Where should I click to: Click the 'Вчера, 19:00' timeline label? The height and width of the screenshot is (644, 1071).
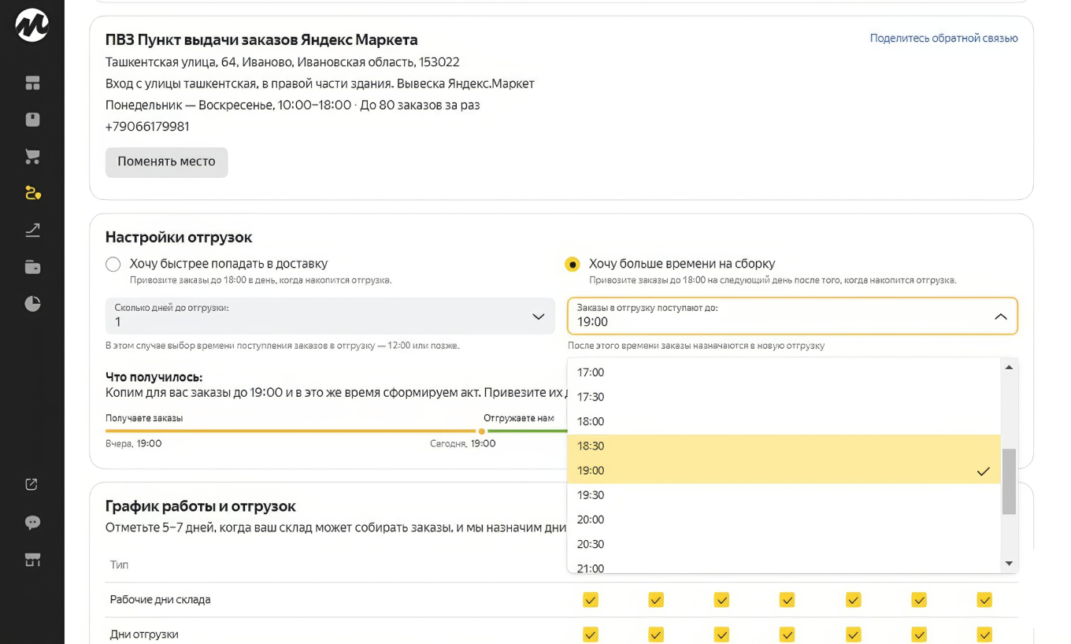tap(134, 444)
